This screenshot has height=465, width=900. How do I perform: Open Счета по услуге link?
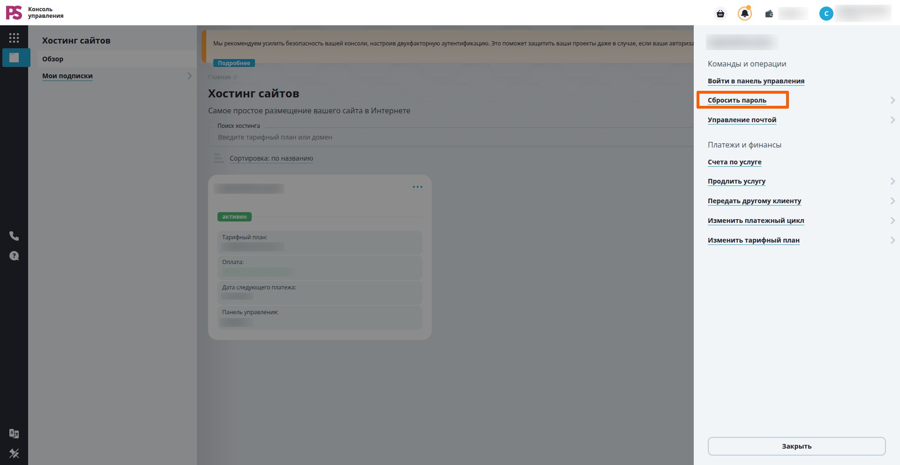[735, 162]
